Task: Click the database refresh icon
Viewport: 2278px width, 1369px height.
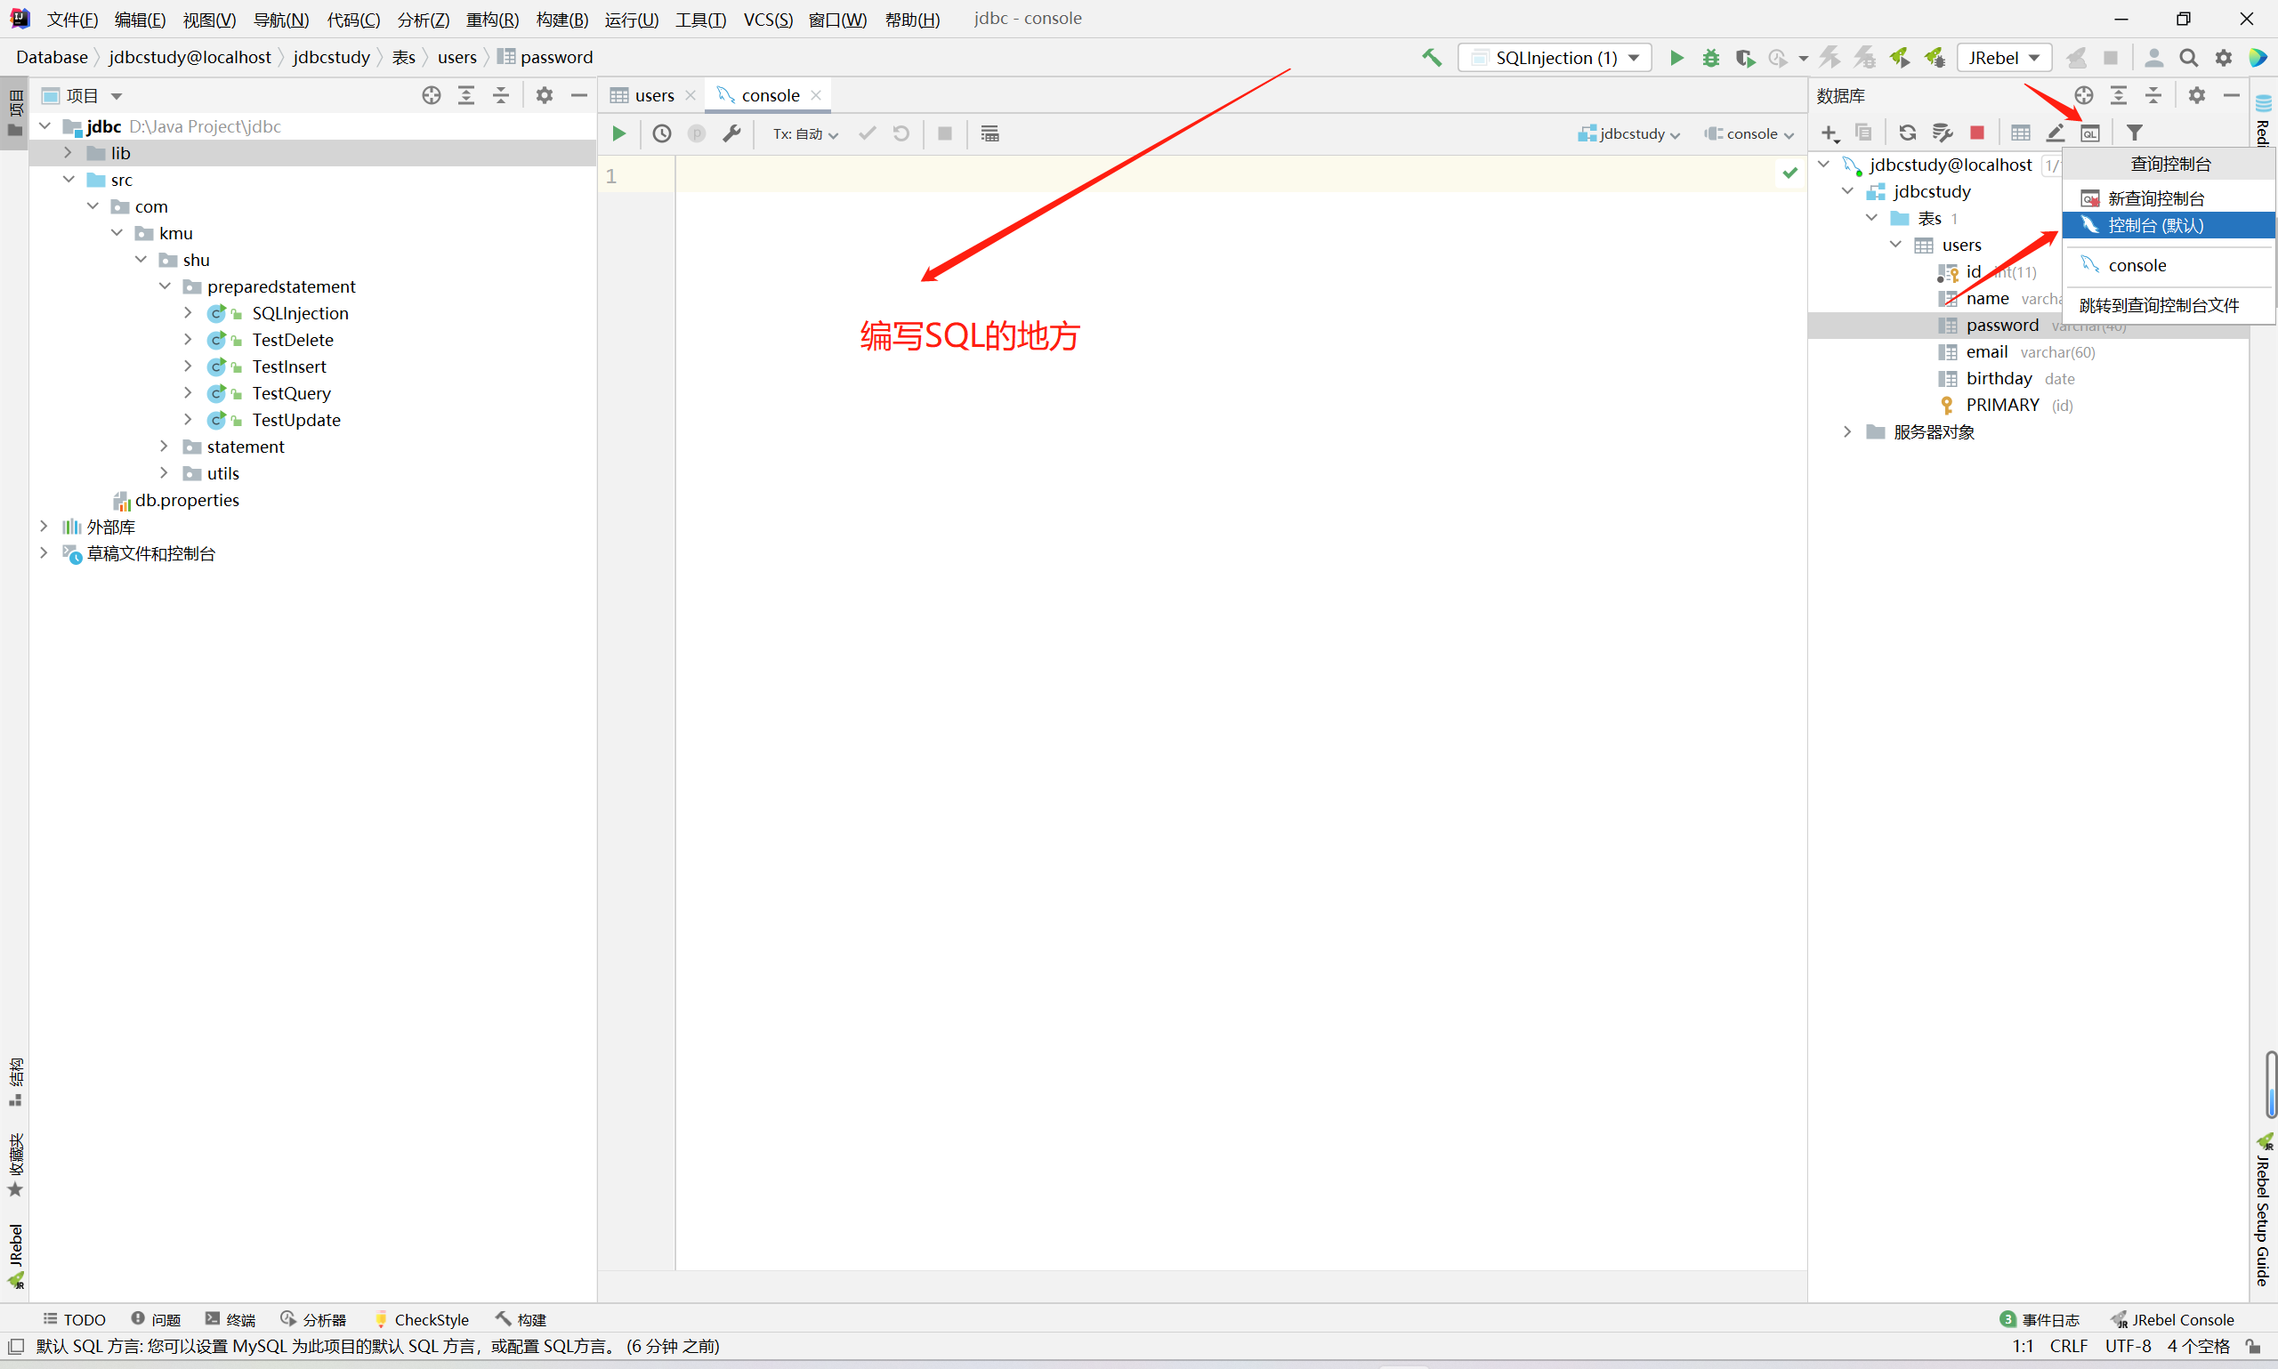Action: (x=1907, y=133)
